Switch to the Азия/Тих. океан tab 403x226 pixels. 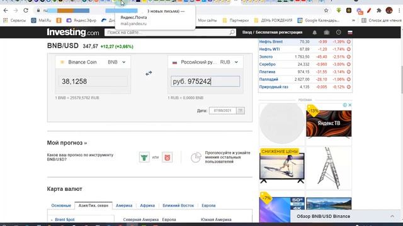(93, 205)
